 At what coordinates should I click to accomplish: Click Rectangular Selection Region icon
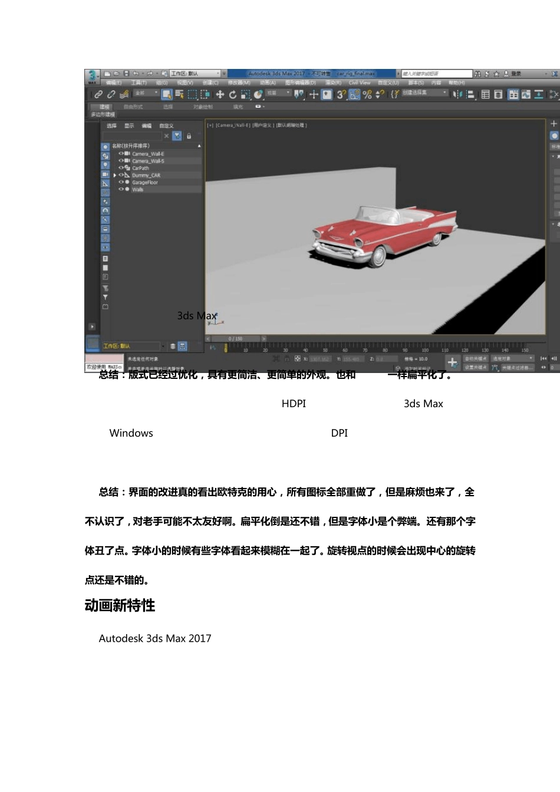coord(192,94)
